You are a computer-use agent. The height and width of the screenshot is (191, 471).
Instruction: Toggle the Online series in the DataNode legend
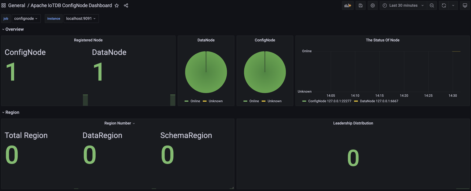pos(195,101)
